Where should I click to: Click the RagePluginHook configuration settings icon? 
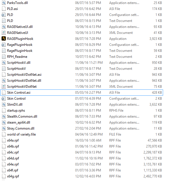(4, 44)
